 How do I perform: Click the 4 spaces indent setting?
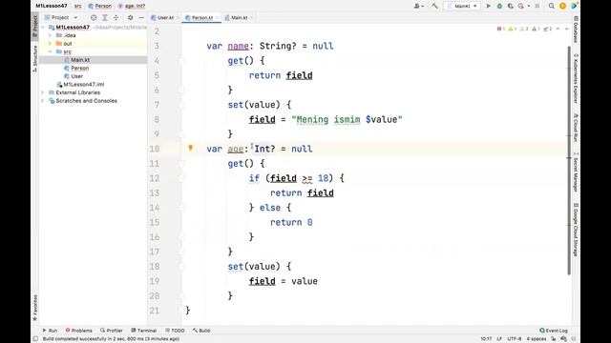click(x=537, y=339)
